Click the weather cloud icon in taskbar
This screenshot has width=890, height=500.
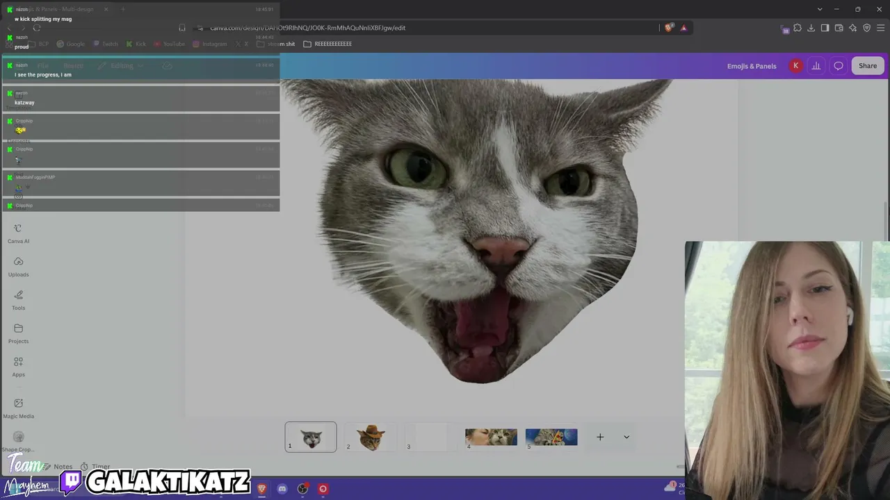(670, 487)
